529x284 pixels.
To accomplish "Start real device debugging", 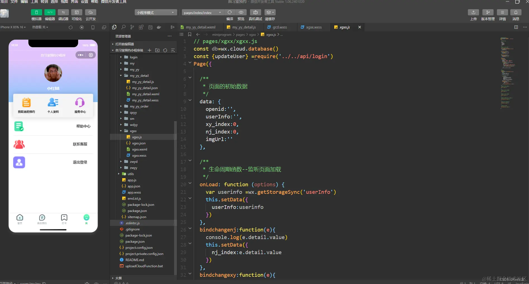I will 255,12.
